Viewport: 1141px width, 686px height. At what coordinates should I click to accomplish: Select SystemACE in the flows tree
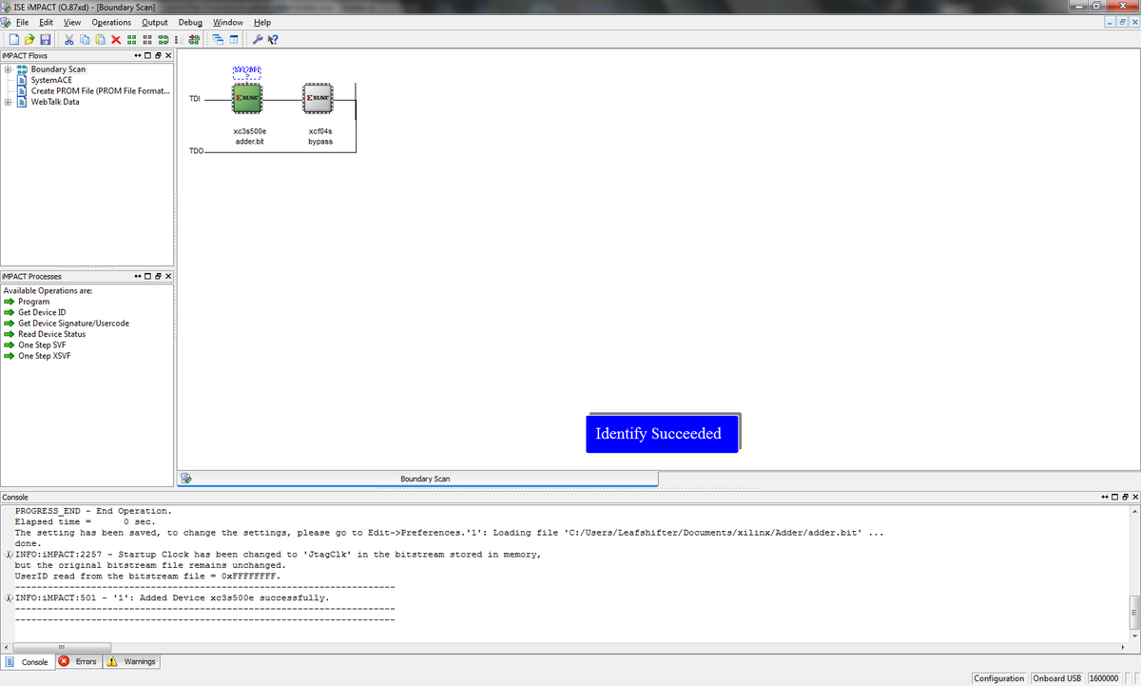click(x=50, y=80)
